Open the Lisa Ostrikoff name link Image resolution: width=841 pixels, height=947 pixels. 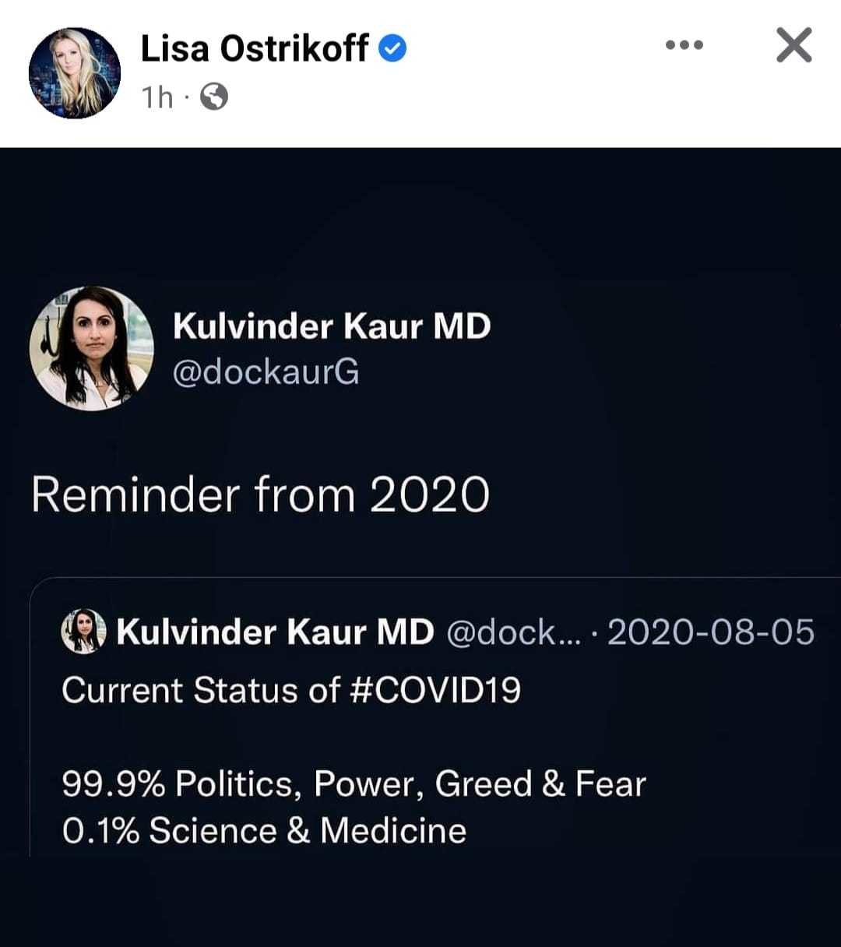[255, 50]
